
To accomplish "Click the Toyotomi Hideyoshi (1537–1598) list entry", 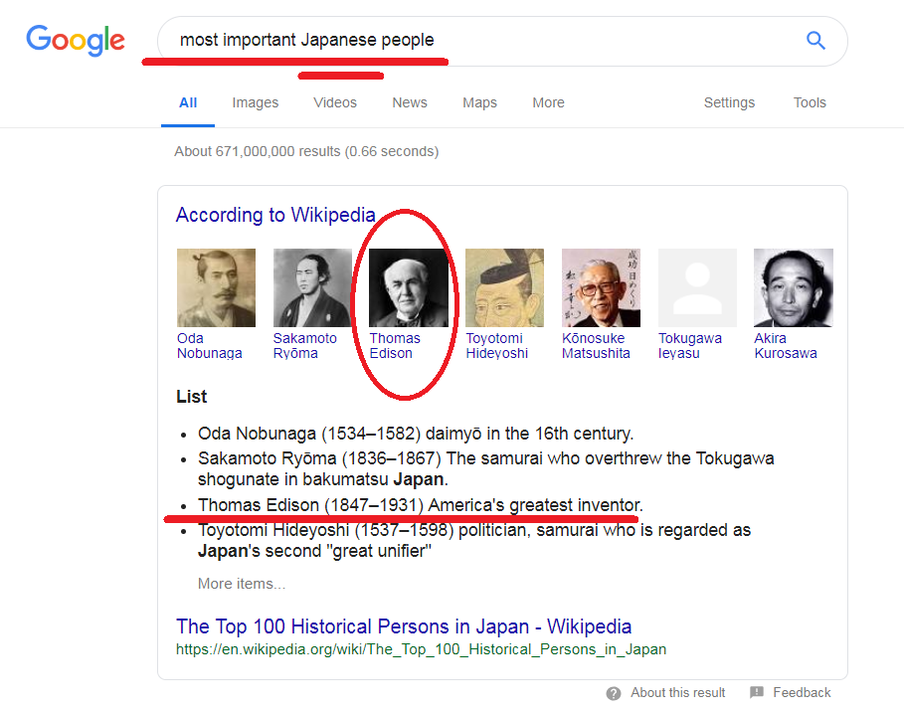I will 474,540.
